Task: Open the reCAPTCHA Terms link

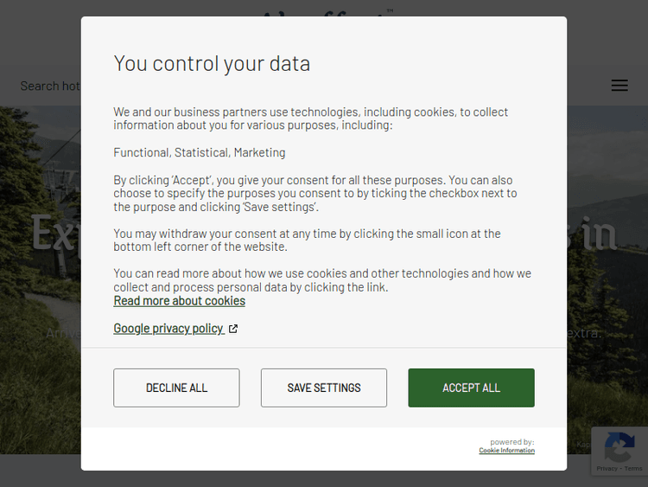Action: click(633, 469)
